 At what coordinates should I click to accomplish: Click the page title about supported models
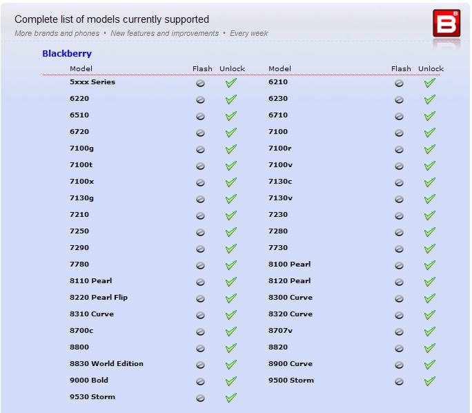(112, 19)
